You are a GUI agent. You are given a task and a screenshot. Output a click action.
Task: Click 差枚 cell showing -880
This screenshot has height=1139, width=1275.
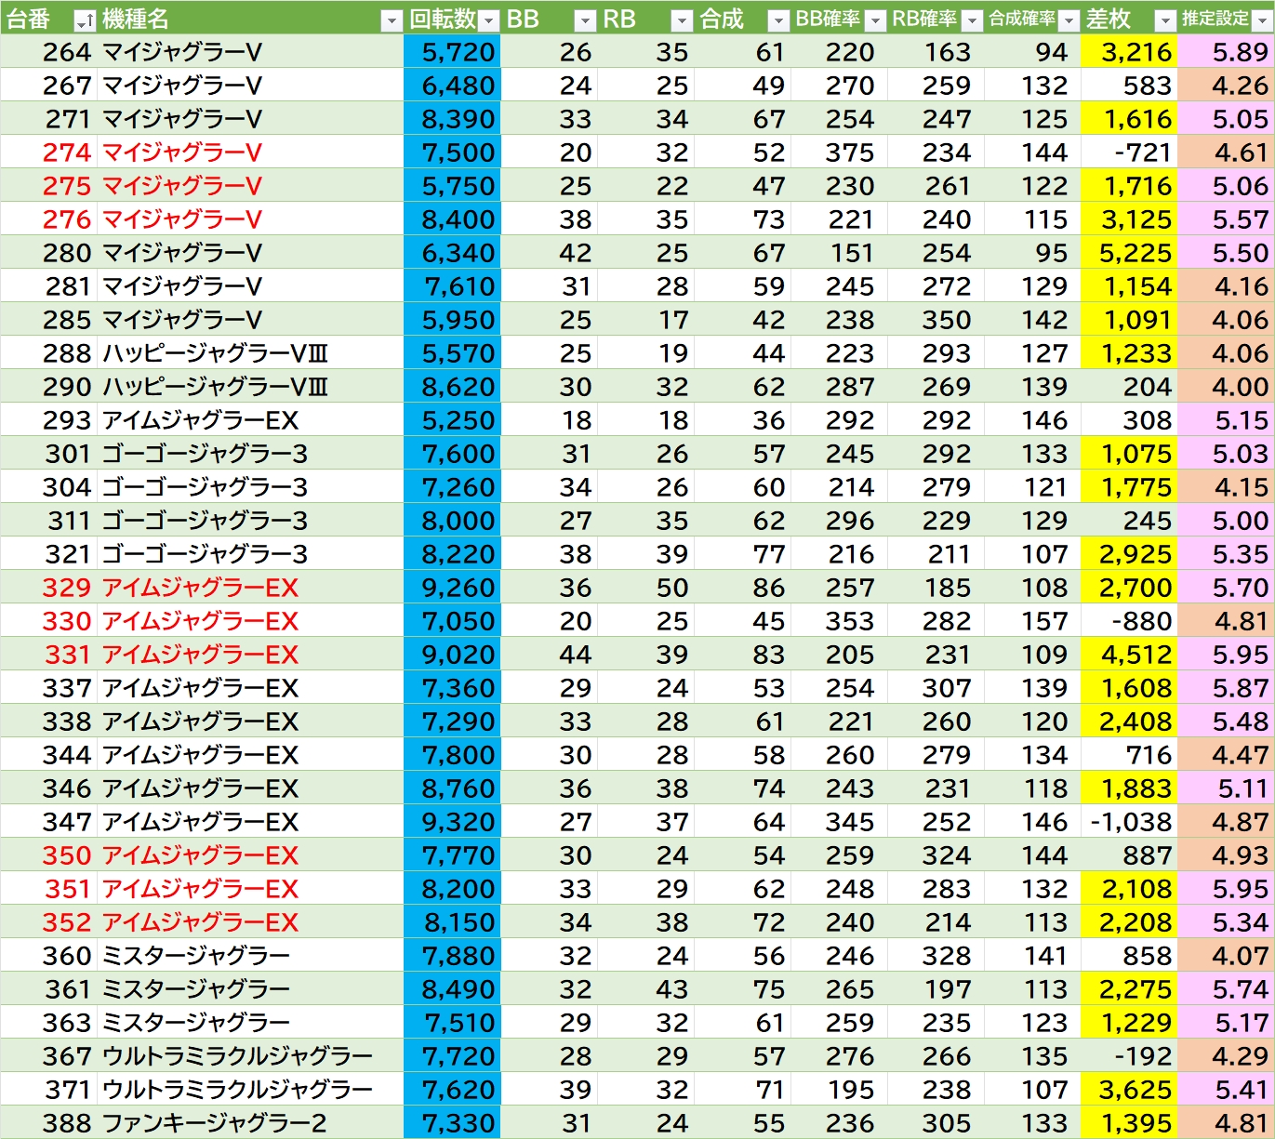click(1129, 621)
